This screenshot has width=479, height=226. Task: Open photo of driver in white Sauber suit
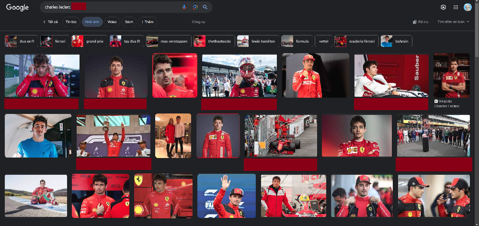[391, 76]
